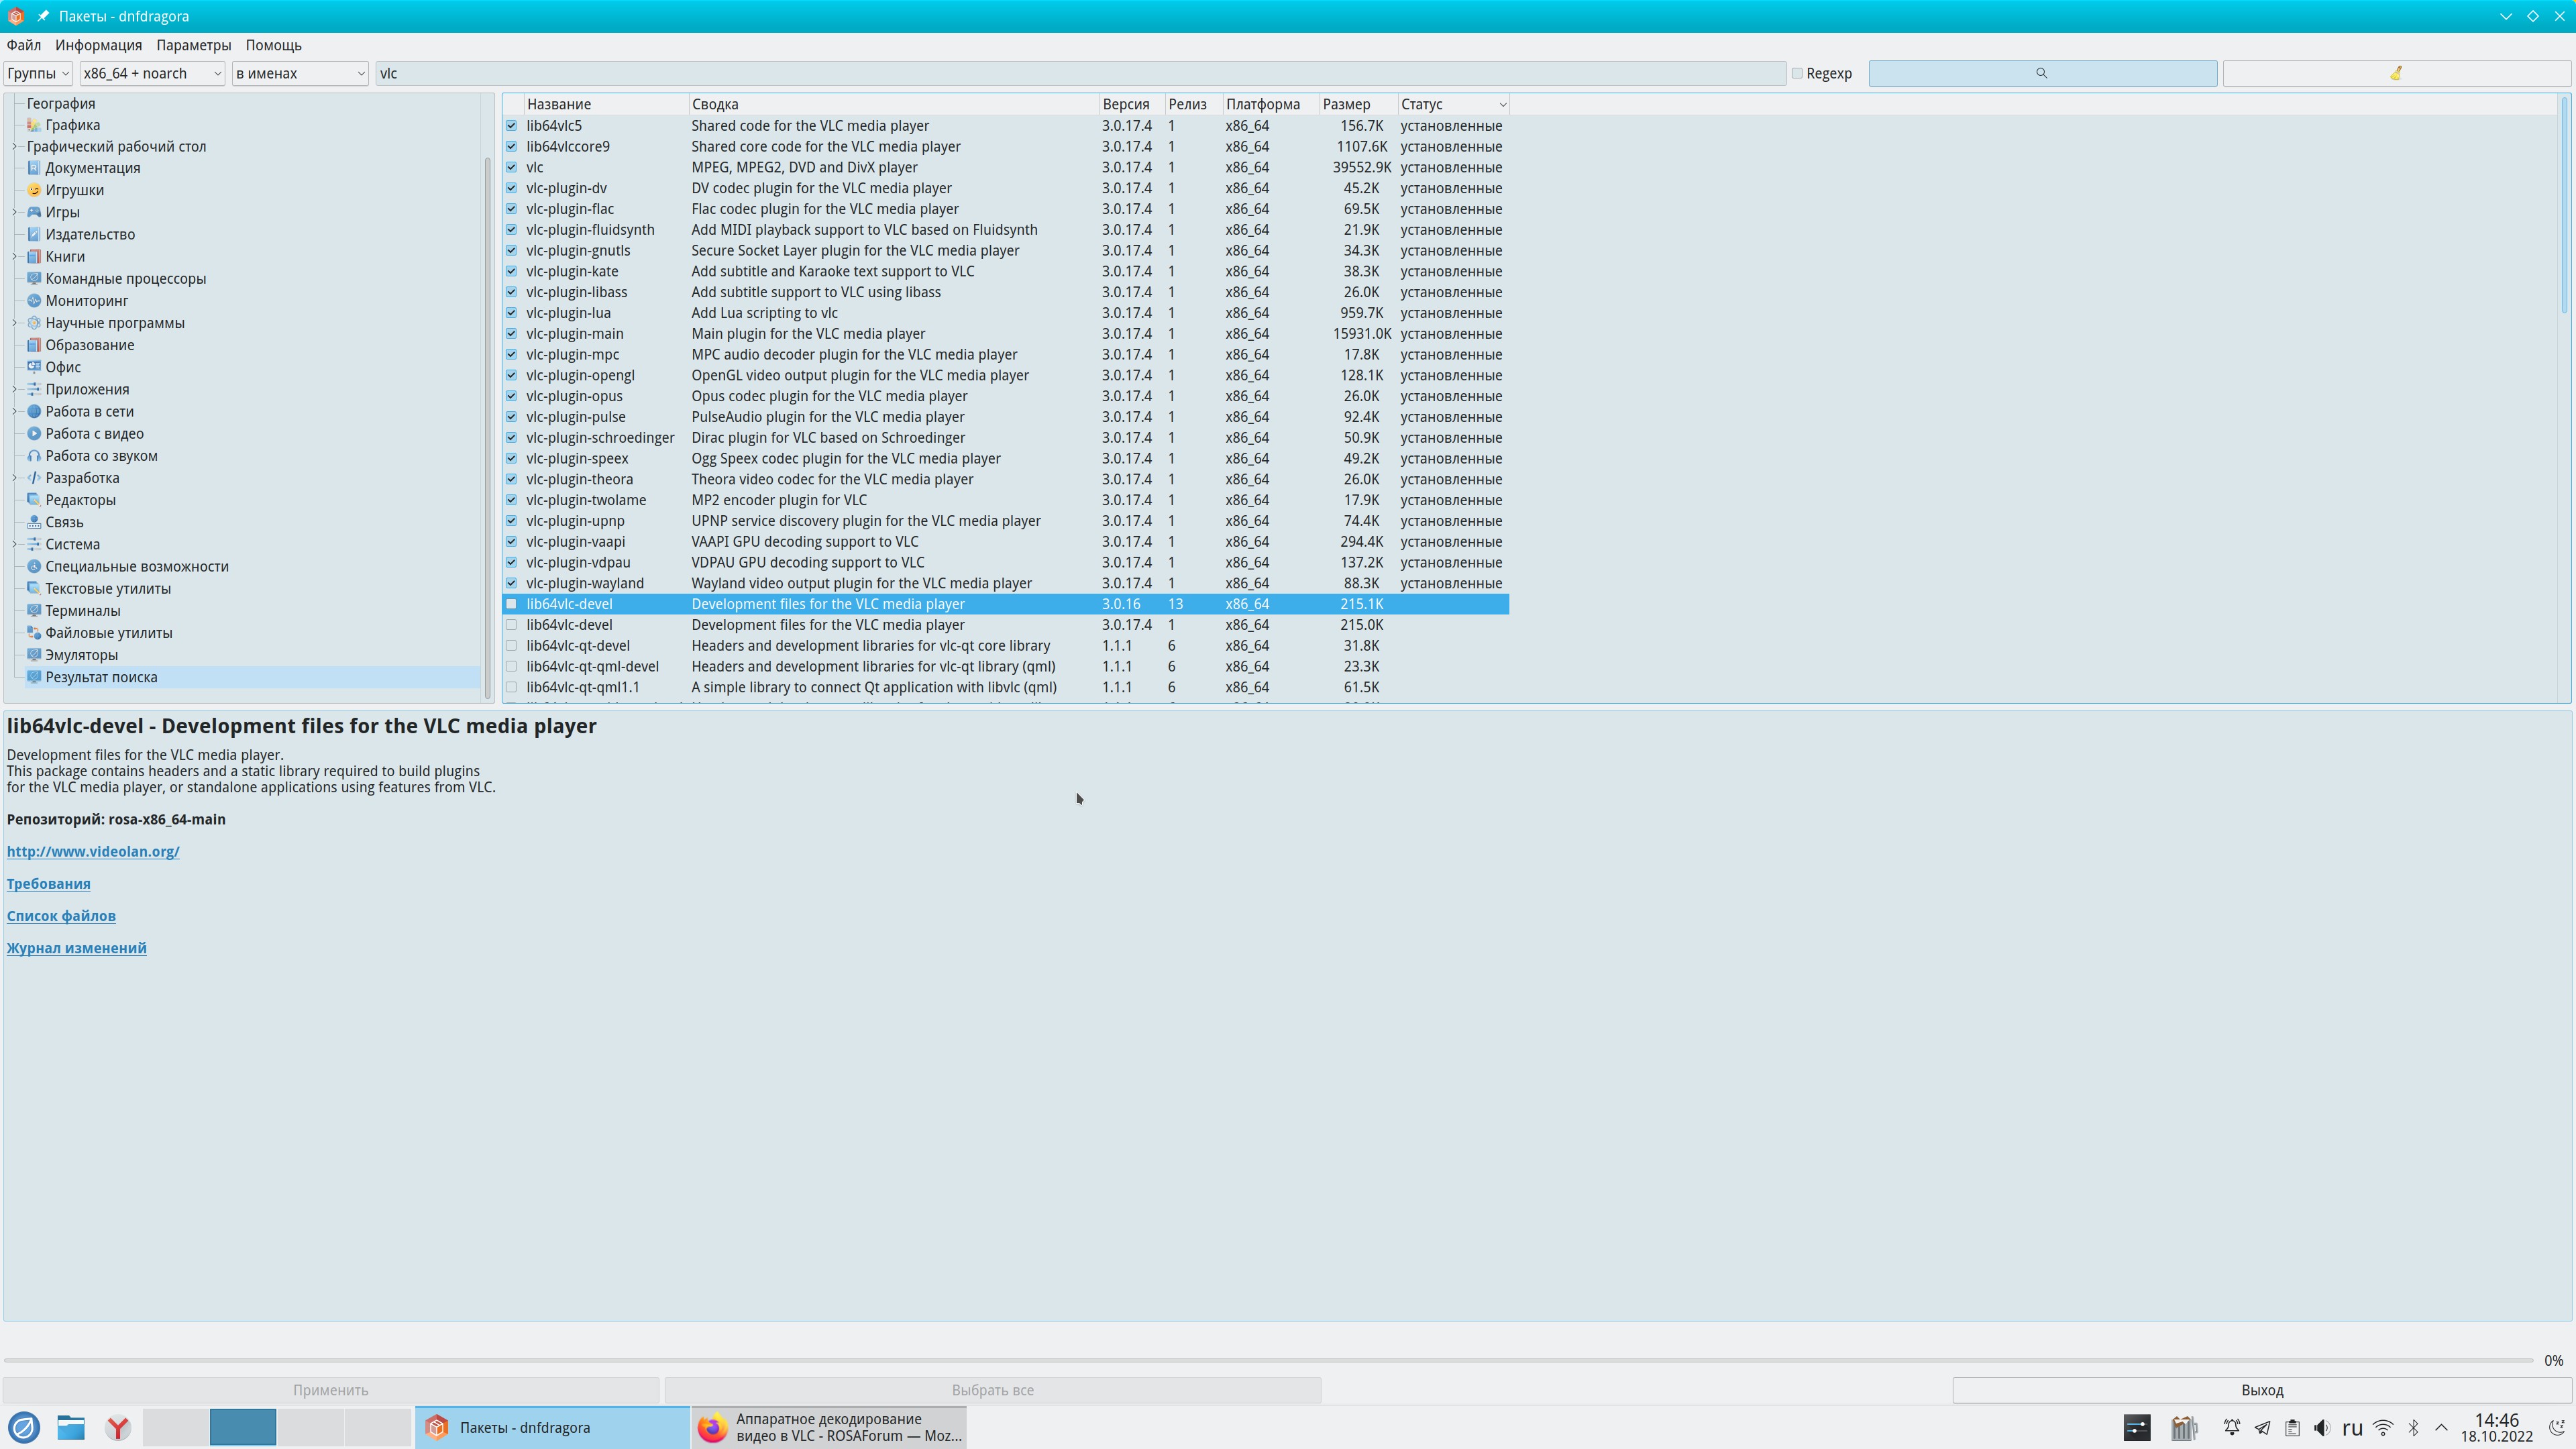Enable the Regexp checkbox
The image size is (2576, 1449).
[1797, 73]
